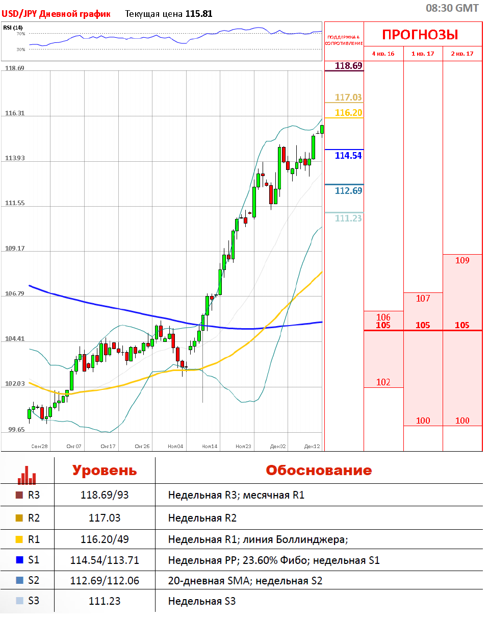Select the "4 кв. 16" forecast column header
This screenshot has height=617, width=489.
(x=383, y=54)
